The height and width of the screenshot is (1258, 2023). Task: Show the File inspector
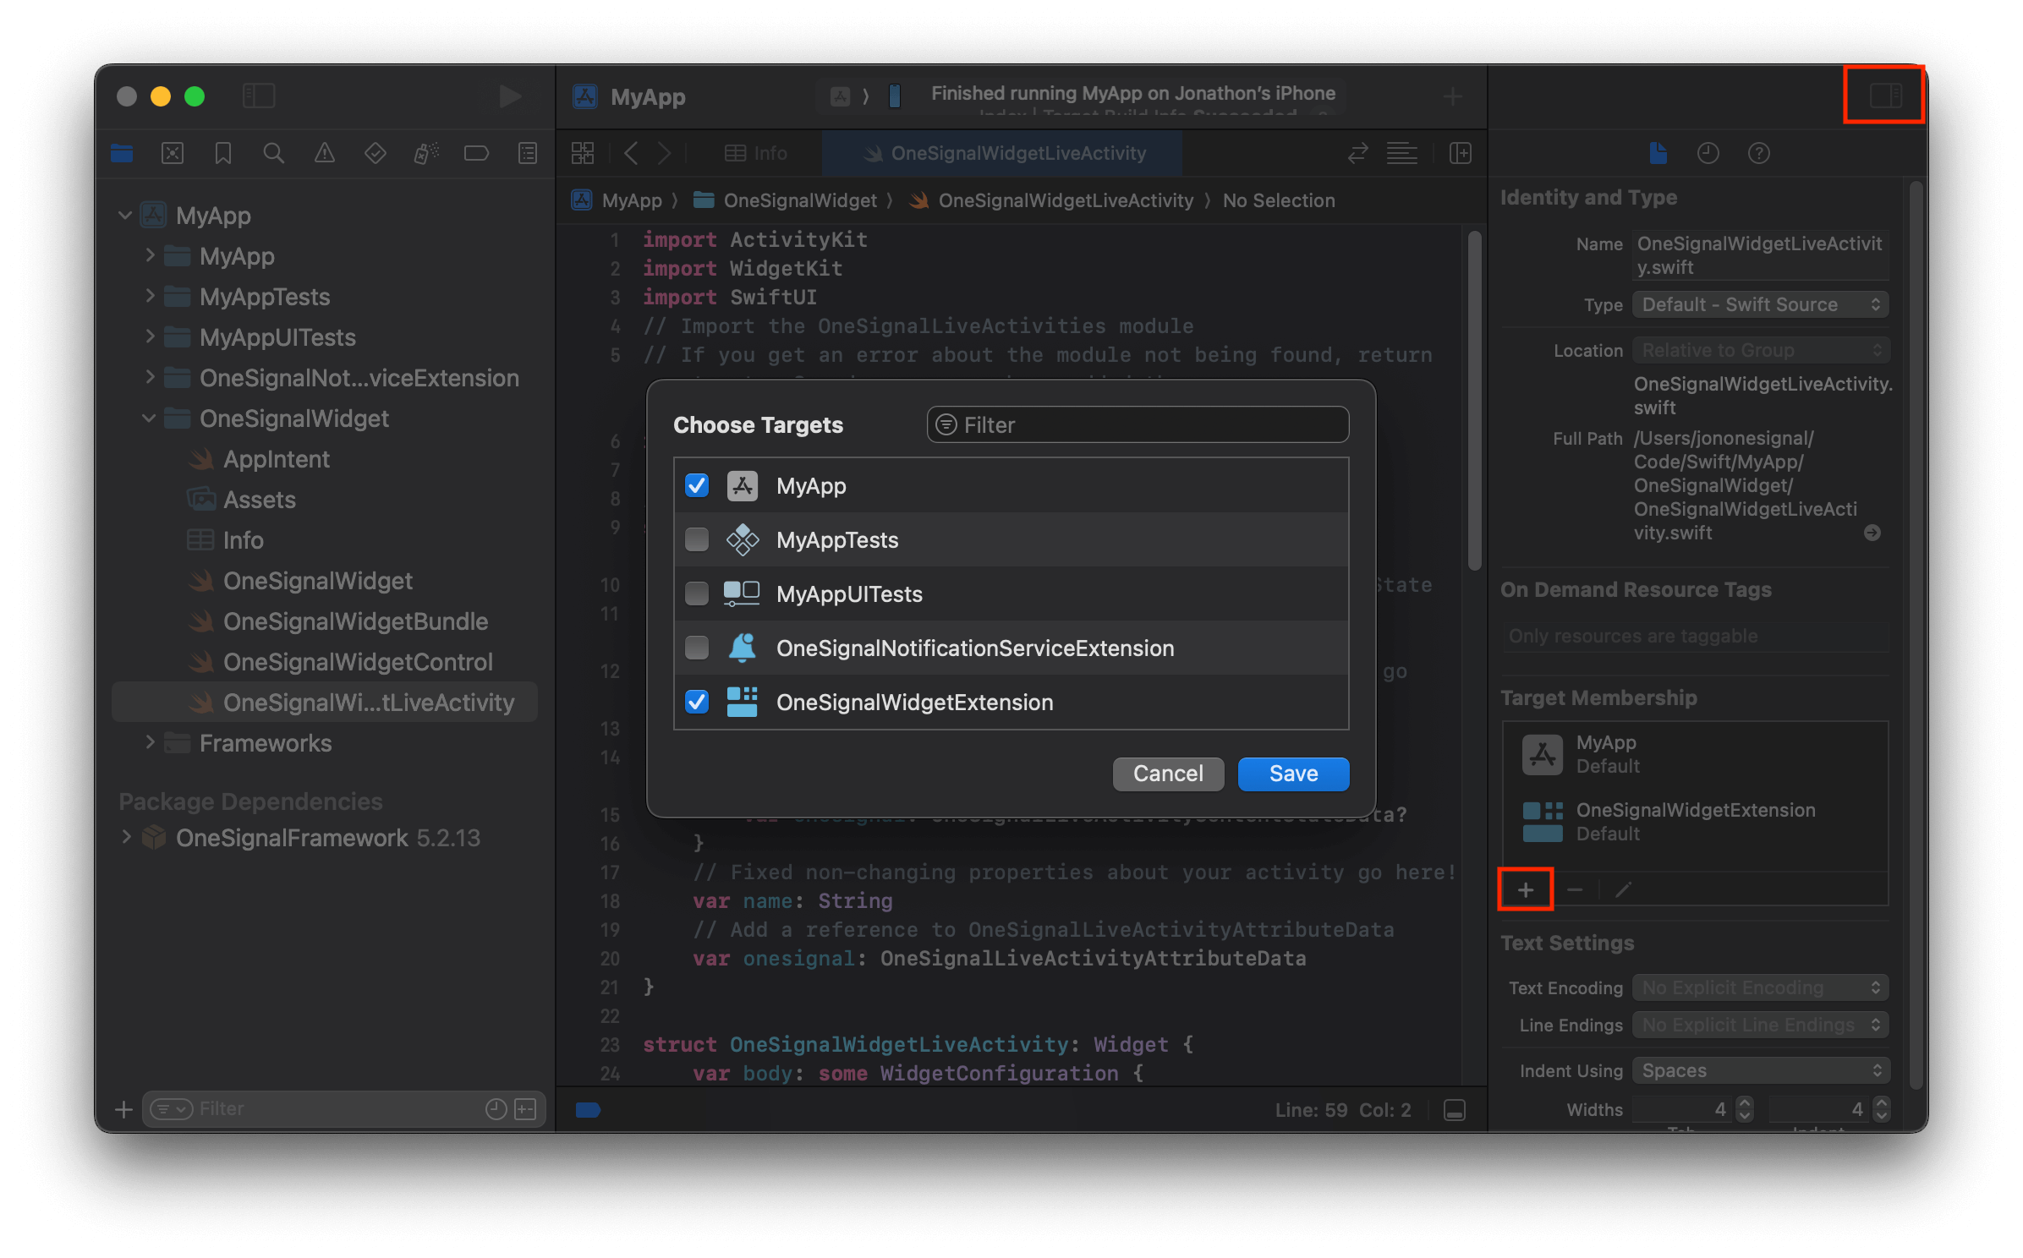pos(1658,153)
